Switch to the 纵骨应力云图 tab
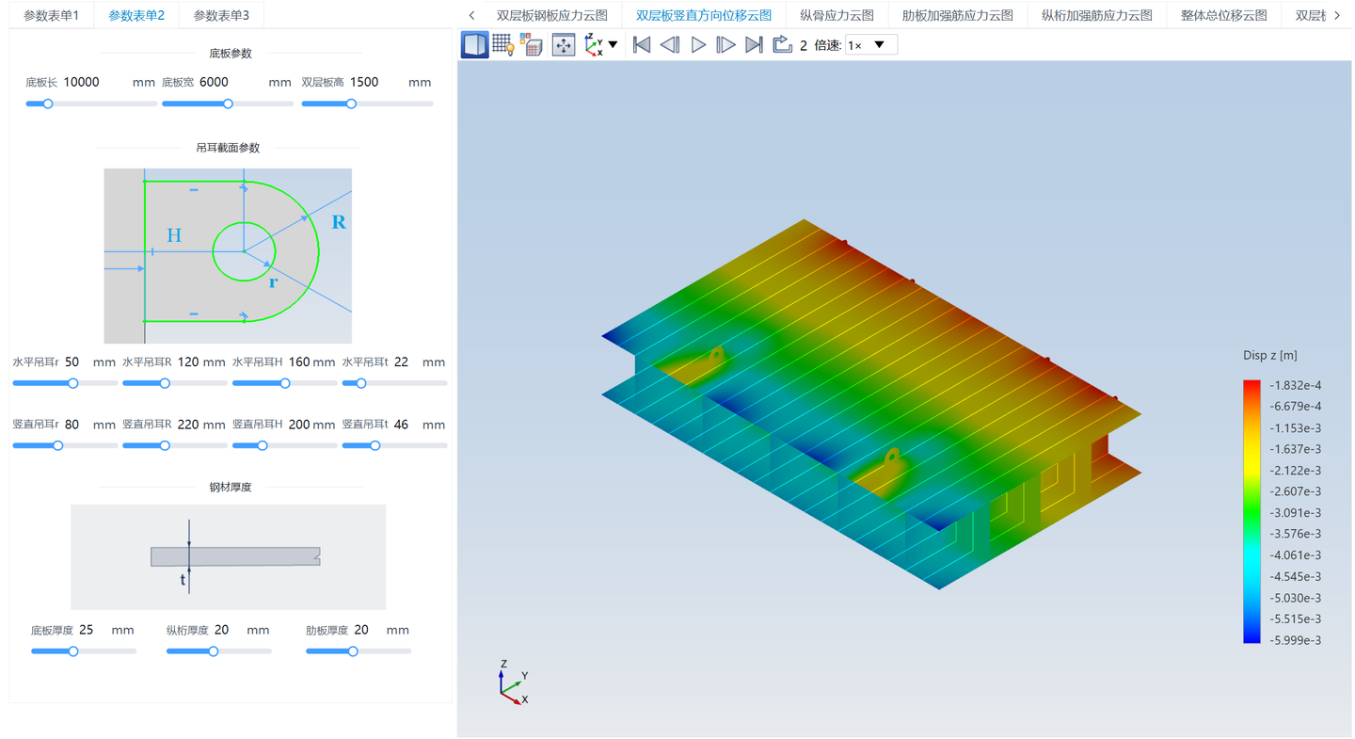 [837, 15]
